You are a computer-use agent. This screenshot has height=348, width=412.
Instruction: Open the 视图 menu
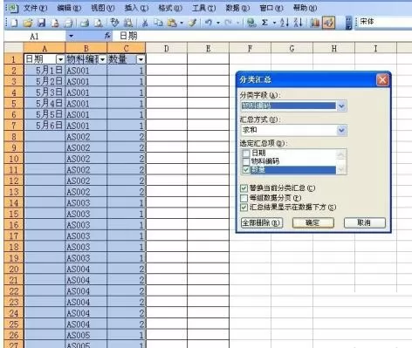(x=103, y=8)
